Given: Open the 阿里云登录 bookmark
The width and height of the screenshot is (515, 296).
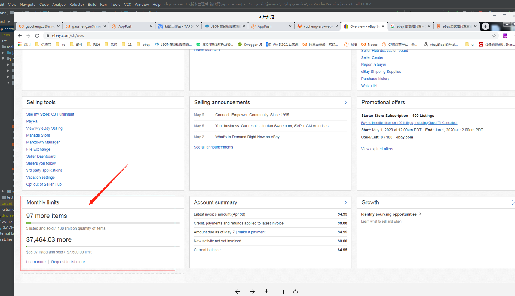Looking at the screenshot, I should point(320,44).
